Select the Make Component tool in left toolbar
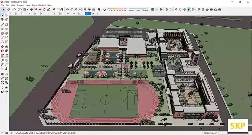Screen dimensions: 252x135 point(6,15)
